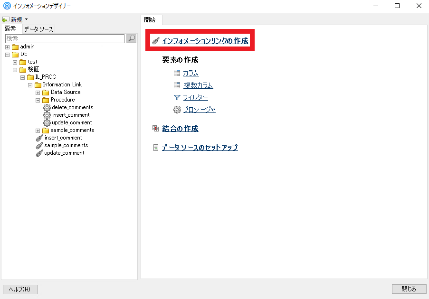Click the update_comment procedure gear icon
Image resolution: width=429 pixels, height=299 pixels.
pyautogui.click(x=47, y=123)
